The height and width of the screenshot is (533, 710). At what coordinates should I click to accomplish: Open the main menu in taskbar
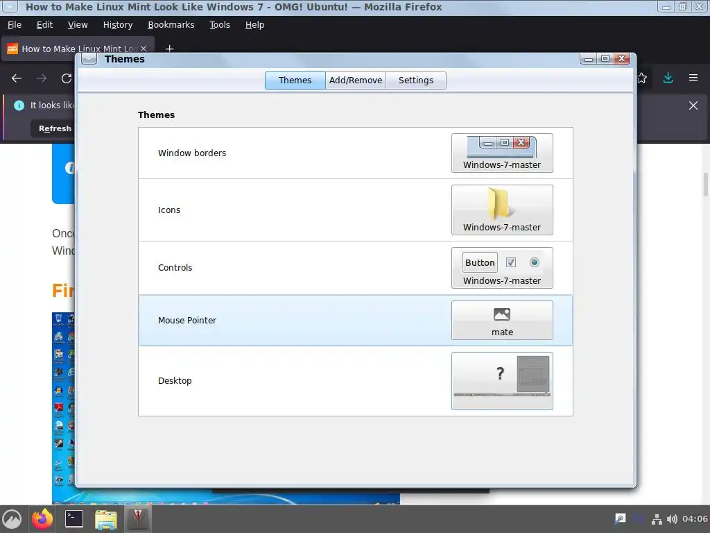coord(12,519)
